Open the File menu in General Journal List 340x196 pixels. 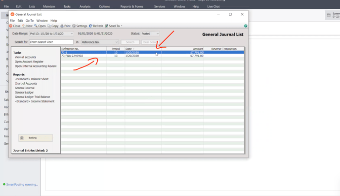(x=12, y=21)
